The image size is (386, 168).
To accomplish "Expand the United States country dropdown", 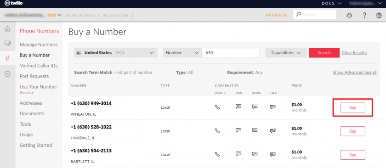I will pos(116,53).
